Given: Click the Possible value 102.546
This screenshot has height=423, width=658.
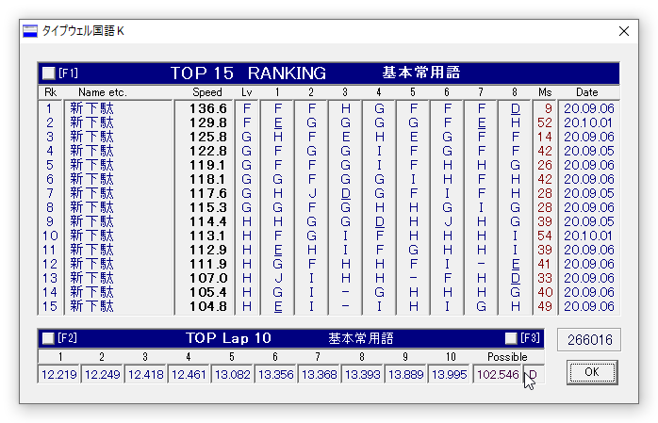Looking at the screenshot, I should pos(498,374).
